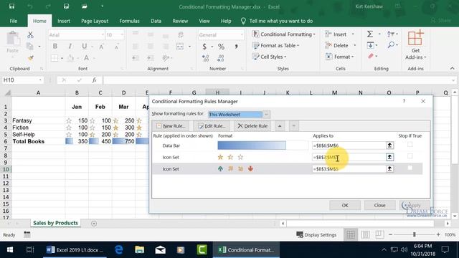Screen dimensions: 459x258
Task: Toggle Bold formatting
Action: click(x=55, y=46)
